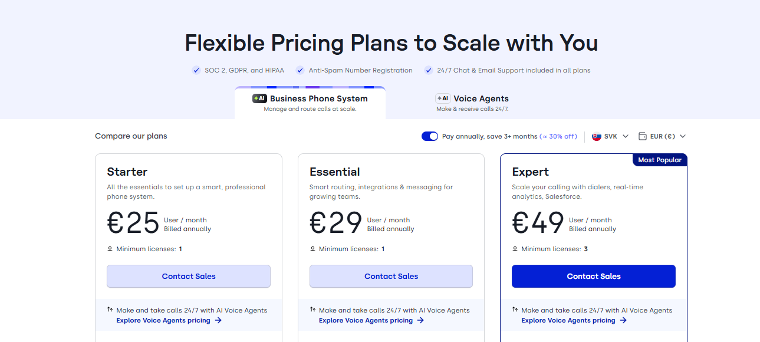Click the AI badge beside Voice Agents

click(442, 98)
